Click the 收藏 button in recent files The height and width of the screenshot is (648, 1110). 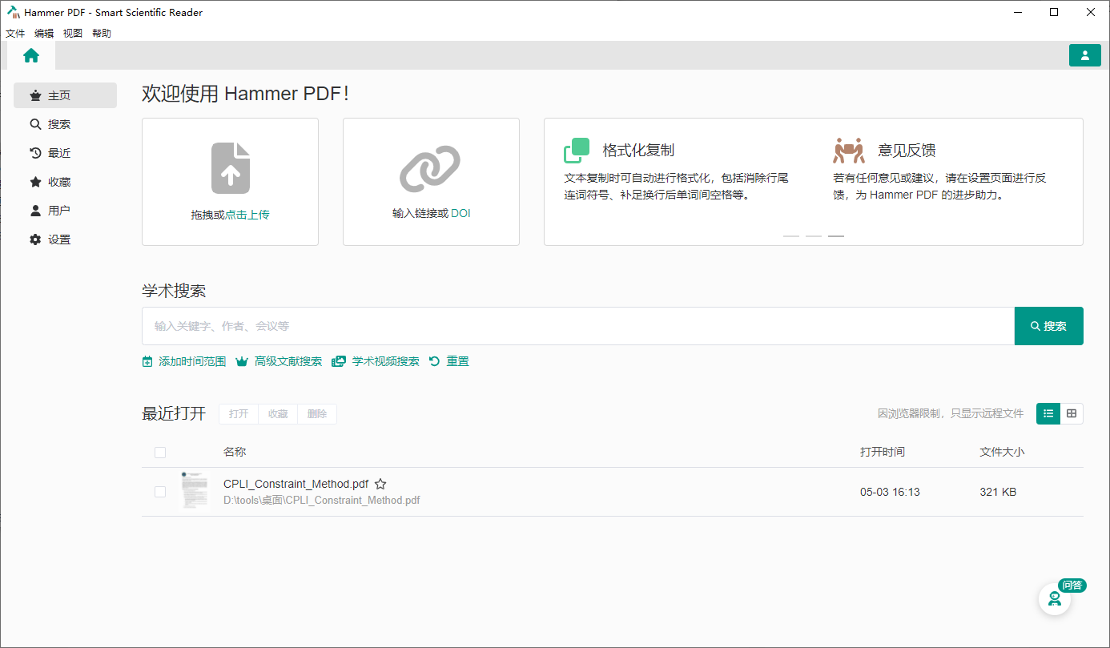tap(278, 414)
